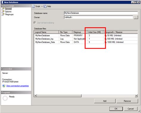This screenshot has height=113, width=141.
Task: Click the Ready progress spinner icon
Action: pos(5,98)
